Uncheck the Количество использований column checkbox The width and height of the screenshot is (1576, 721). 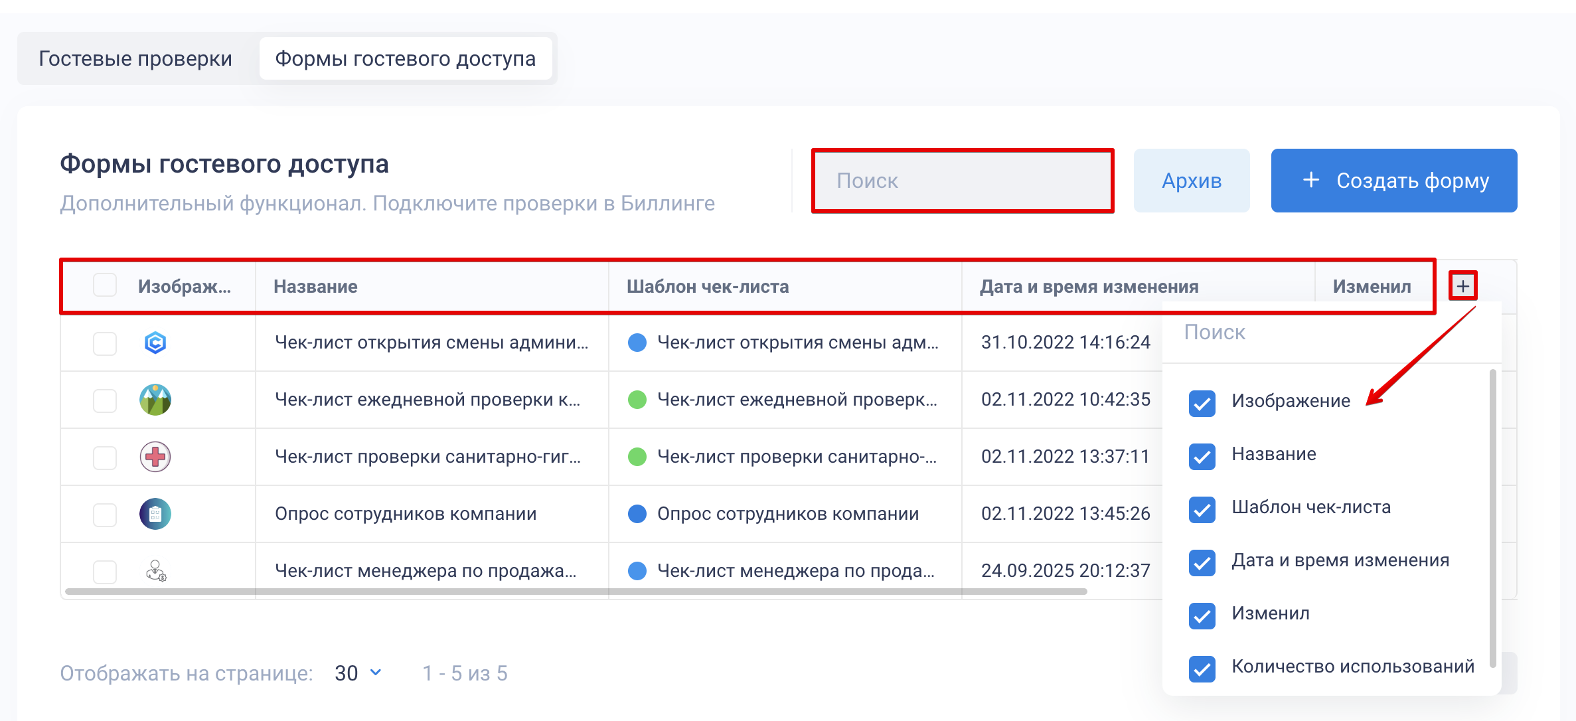click(x=1202, y=668)
